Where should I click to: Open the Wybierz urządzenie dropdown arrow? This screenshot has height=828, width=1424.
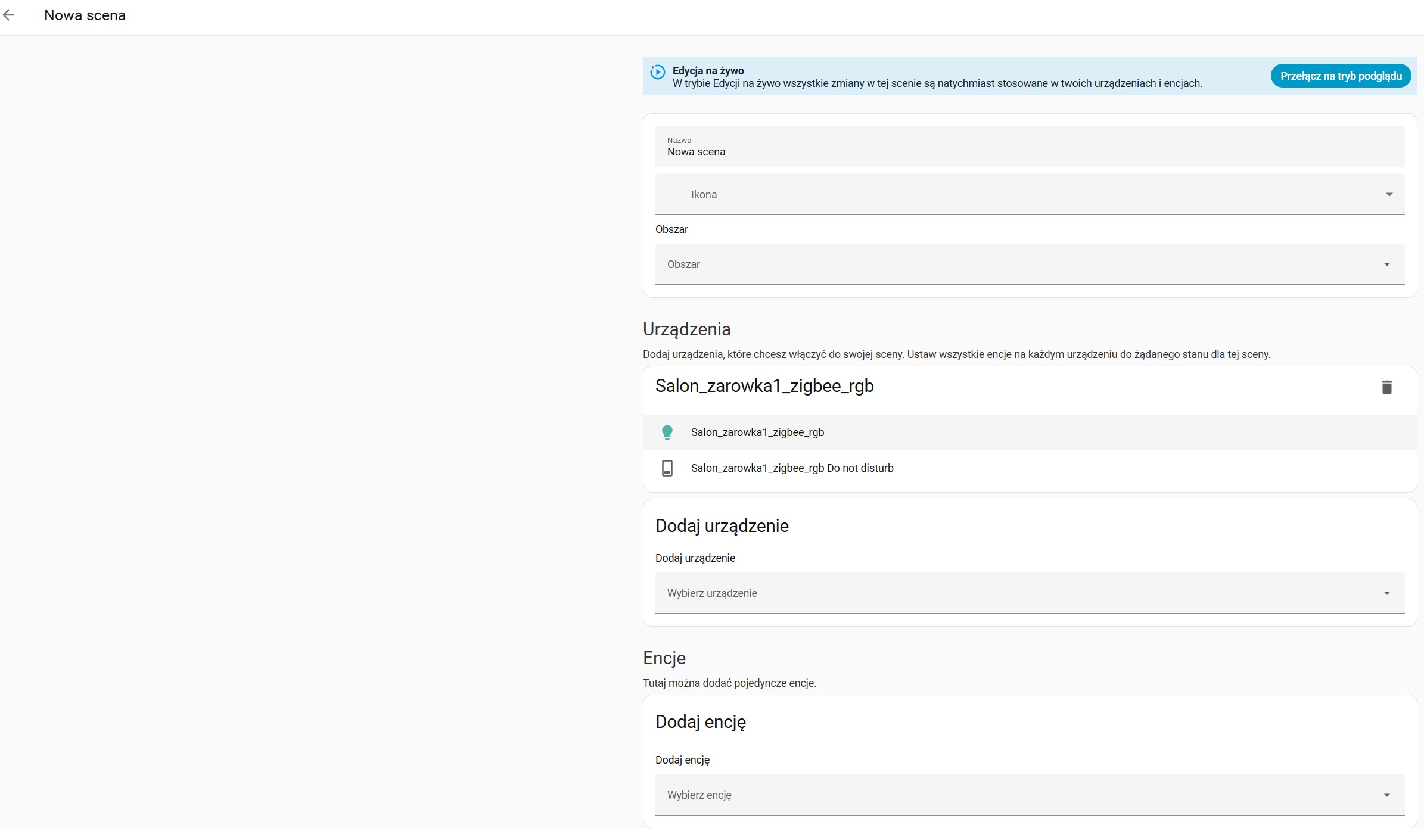pyautogui.click(x=1386, y=593)
